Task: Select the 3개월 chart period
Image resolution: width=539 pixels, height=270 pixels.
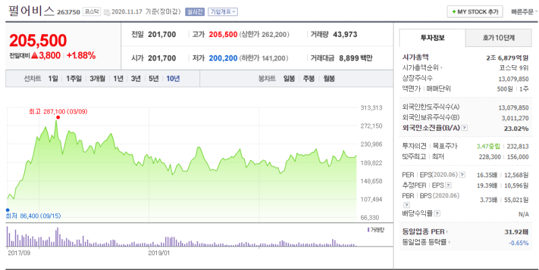Action: pos(98,79)
